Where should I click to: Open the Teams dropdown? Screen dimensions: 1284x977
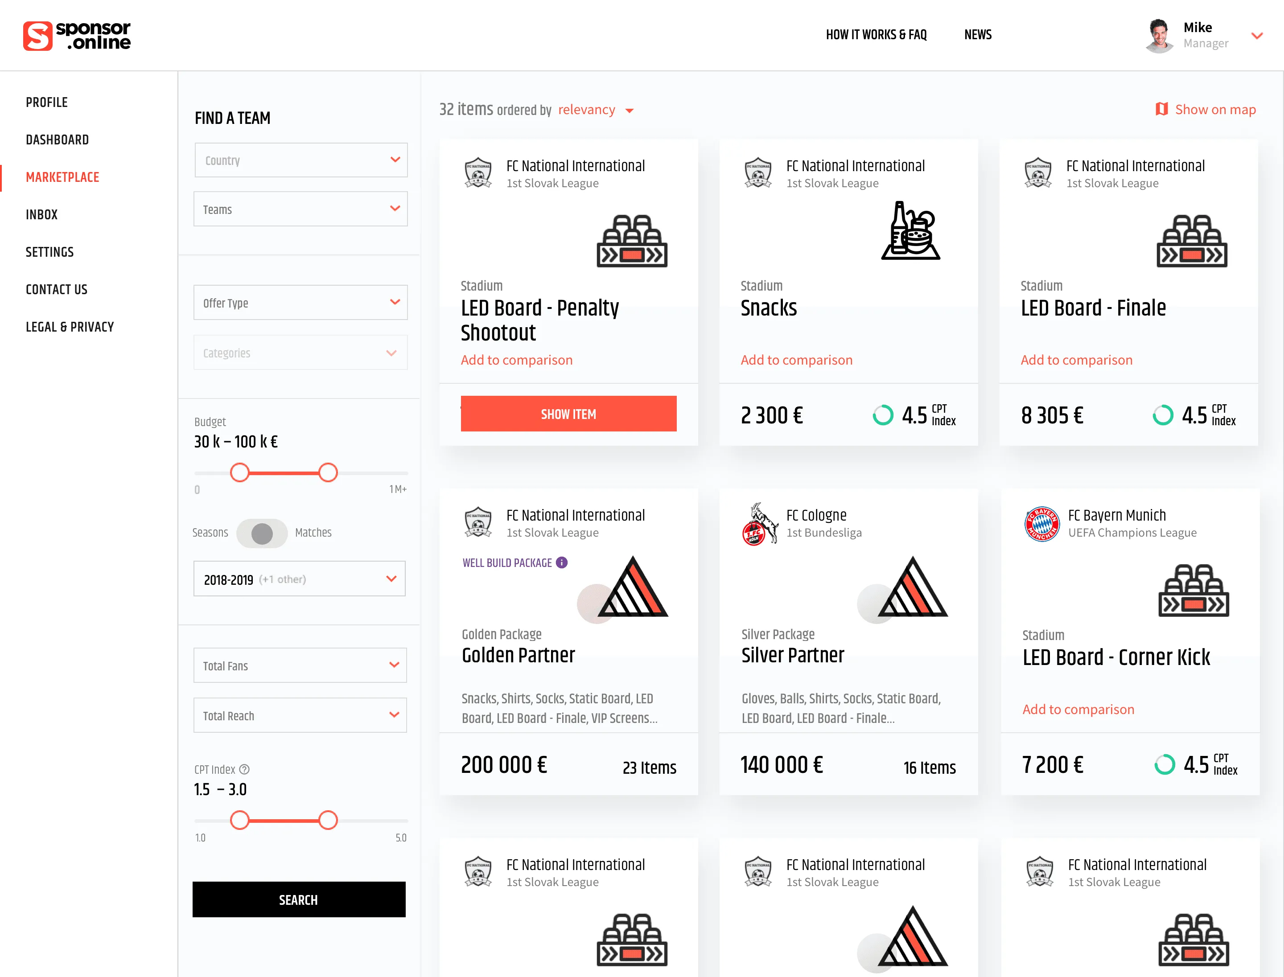[x=301, y=209]
